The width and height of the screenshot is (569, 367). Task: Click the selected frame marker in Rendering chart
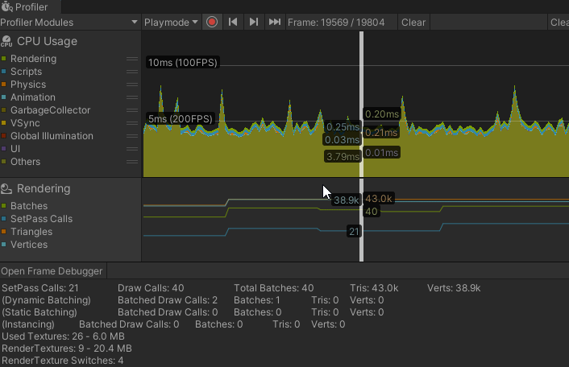click(361, 220)
